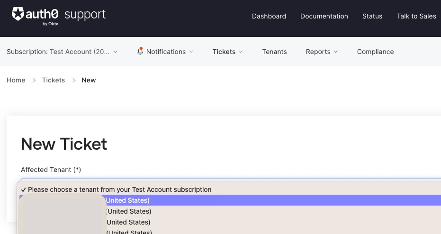Click the Talk to Sales link

click(416, 16)
